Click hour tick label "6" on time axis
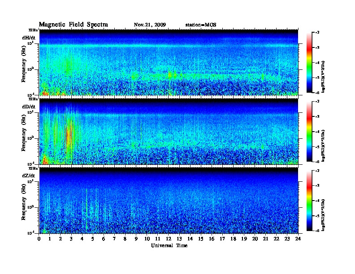The width and height of the screenshot is (355, 274). [x=104, y=239]
